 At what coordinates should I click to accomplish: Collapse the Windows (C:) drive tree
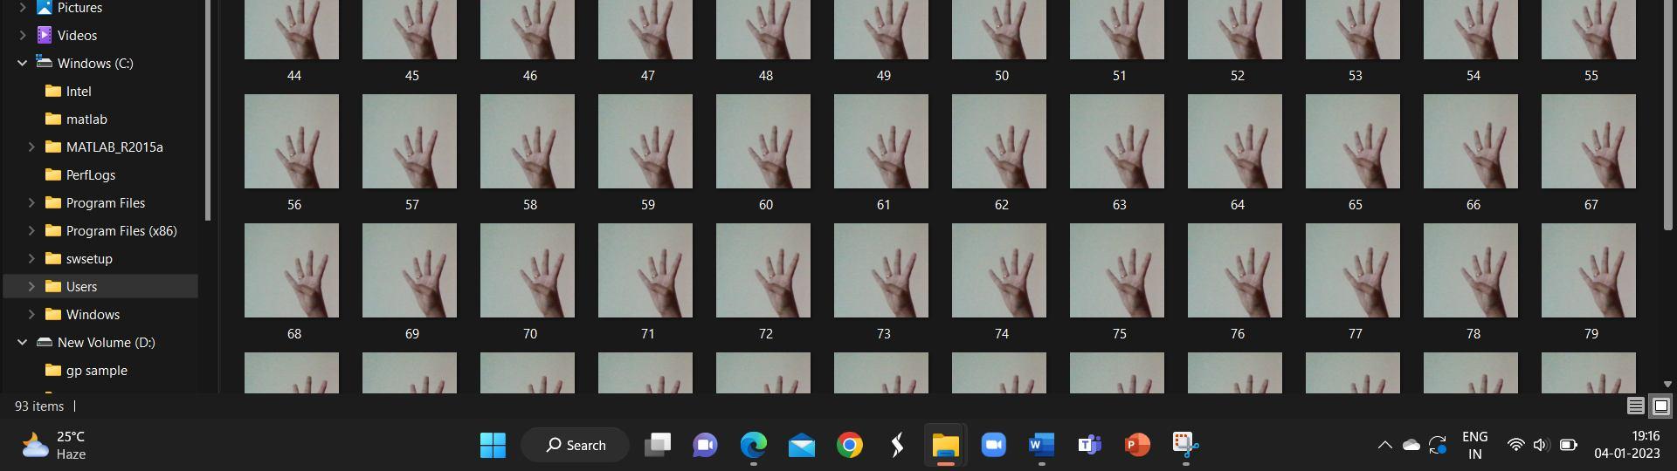click(22, 64)
